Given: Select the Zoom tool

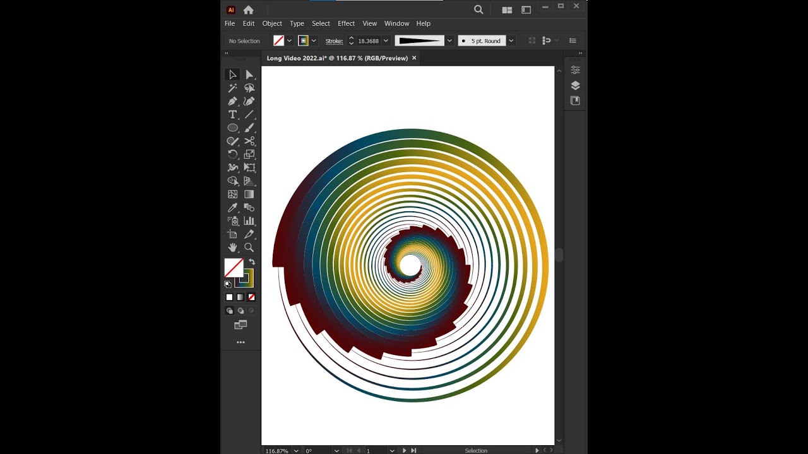Looking at the screenshot, I should pos(249,247).
